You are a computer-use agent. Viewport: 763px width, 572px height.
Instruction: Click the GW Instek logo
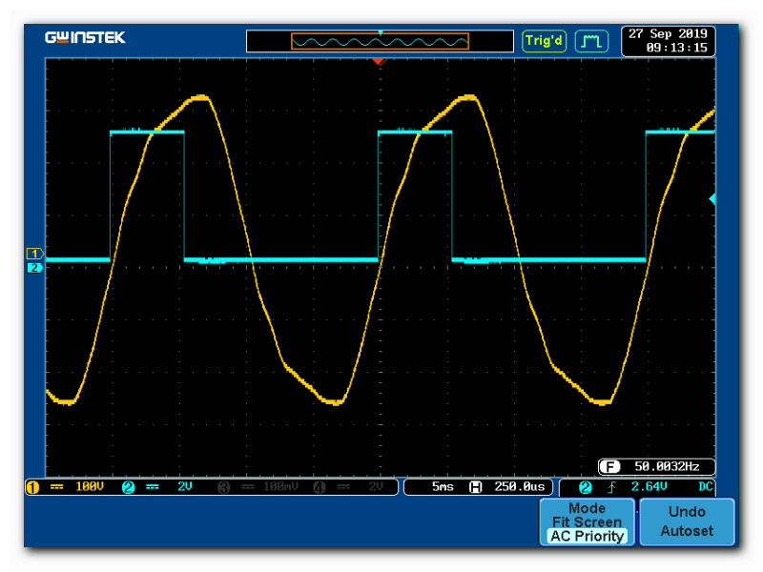coord(85,37)
